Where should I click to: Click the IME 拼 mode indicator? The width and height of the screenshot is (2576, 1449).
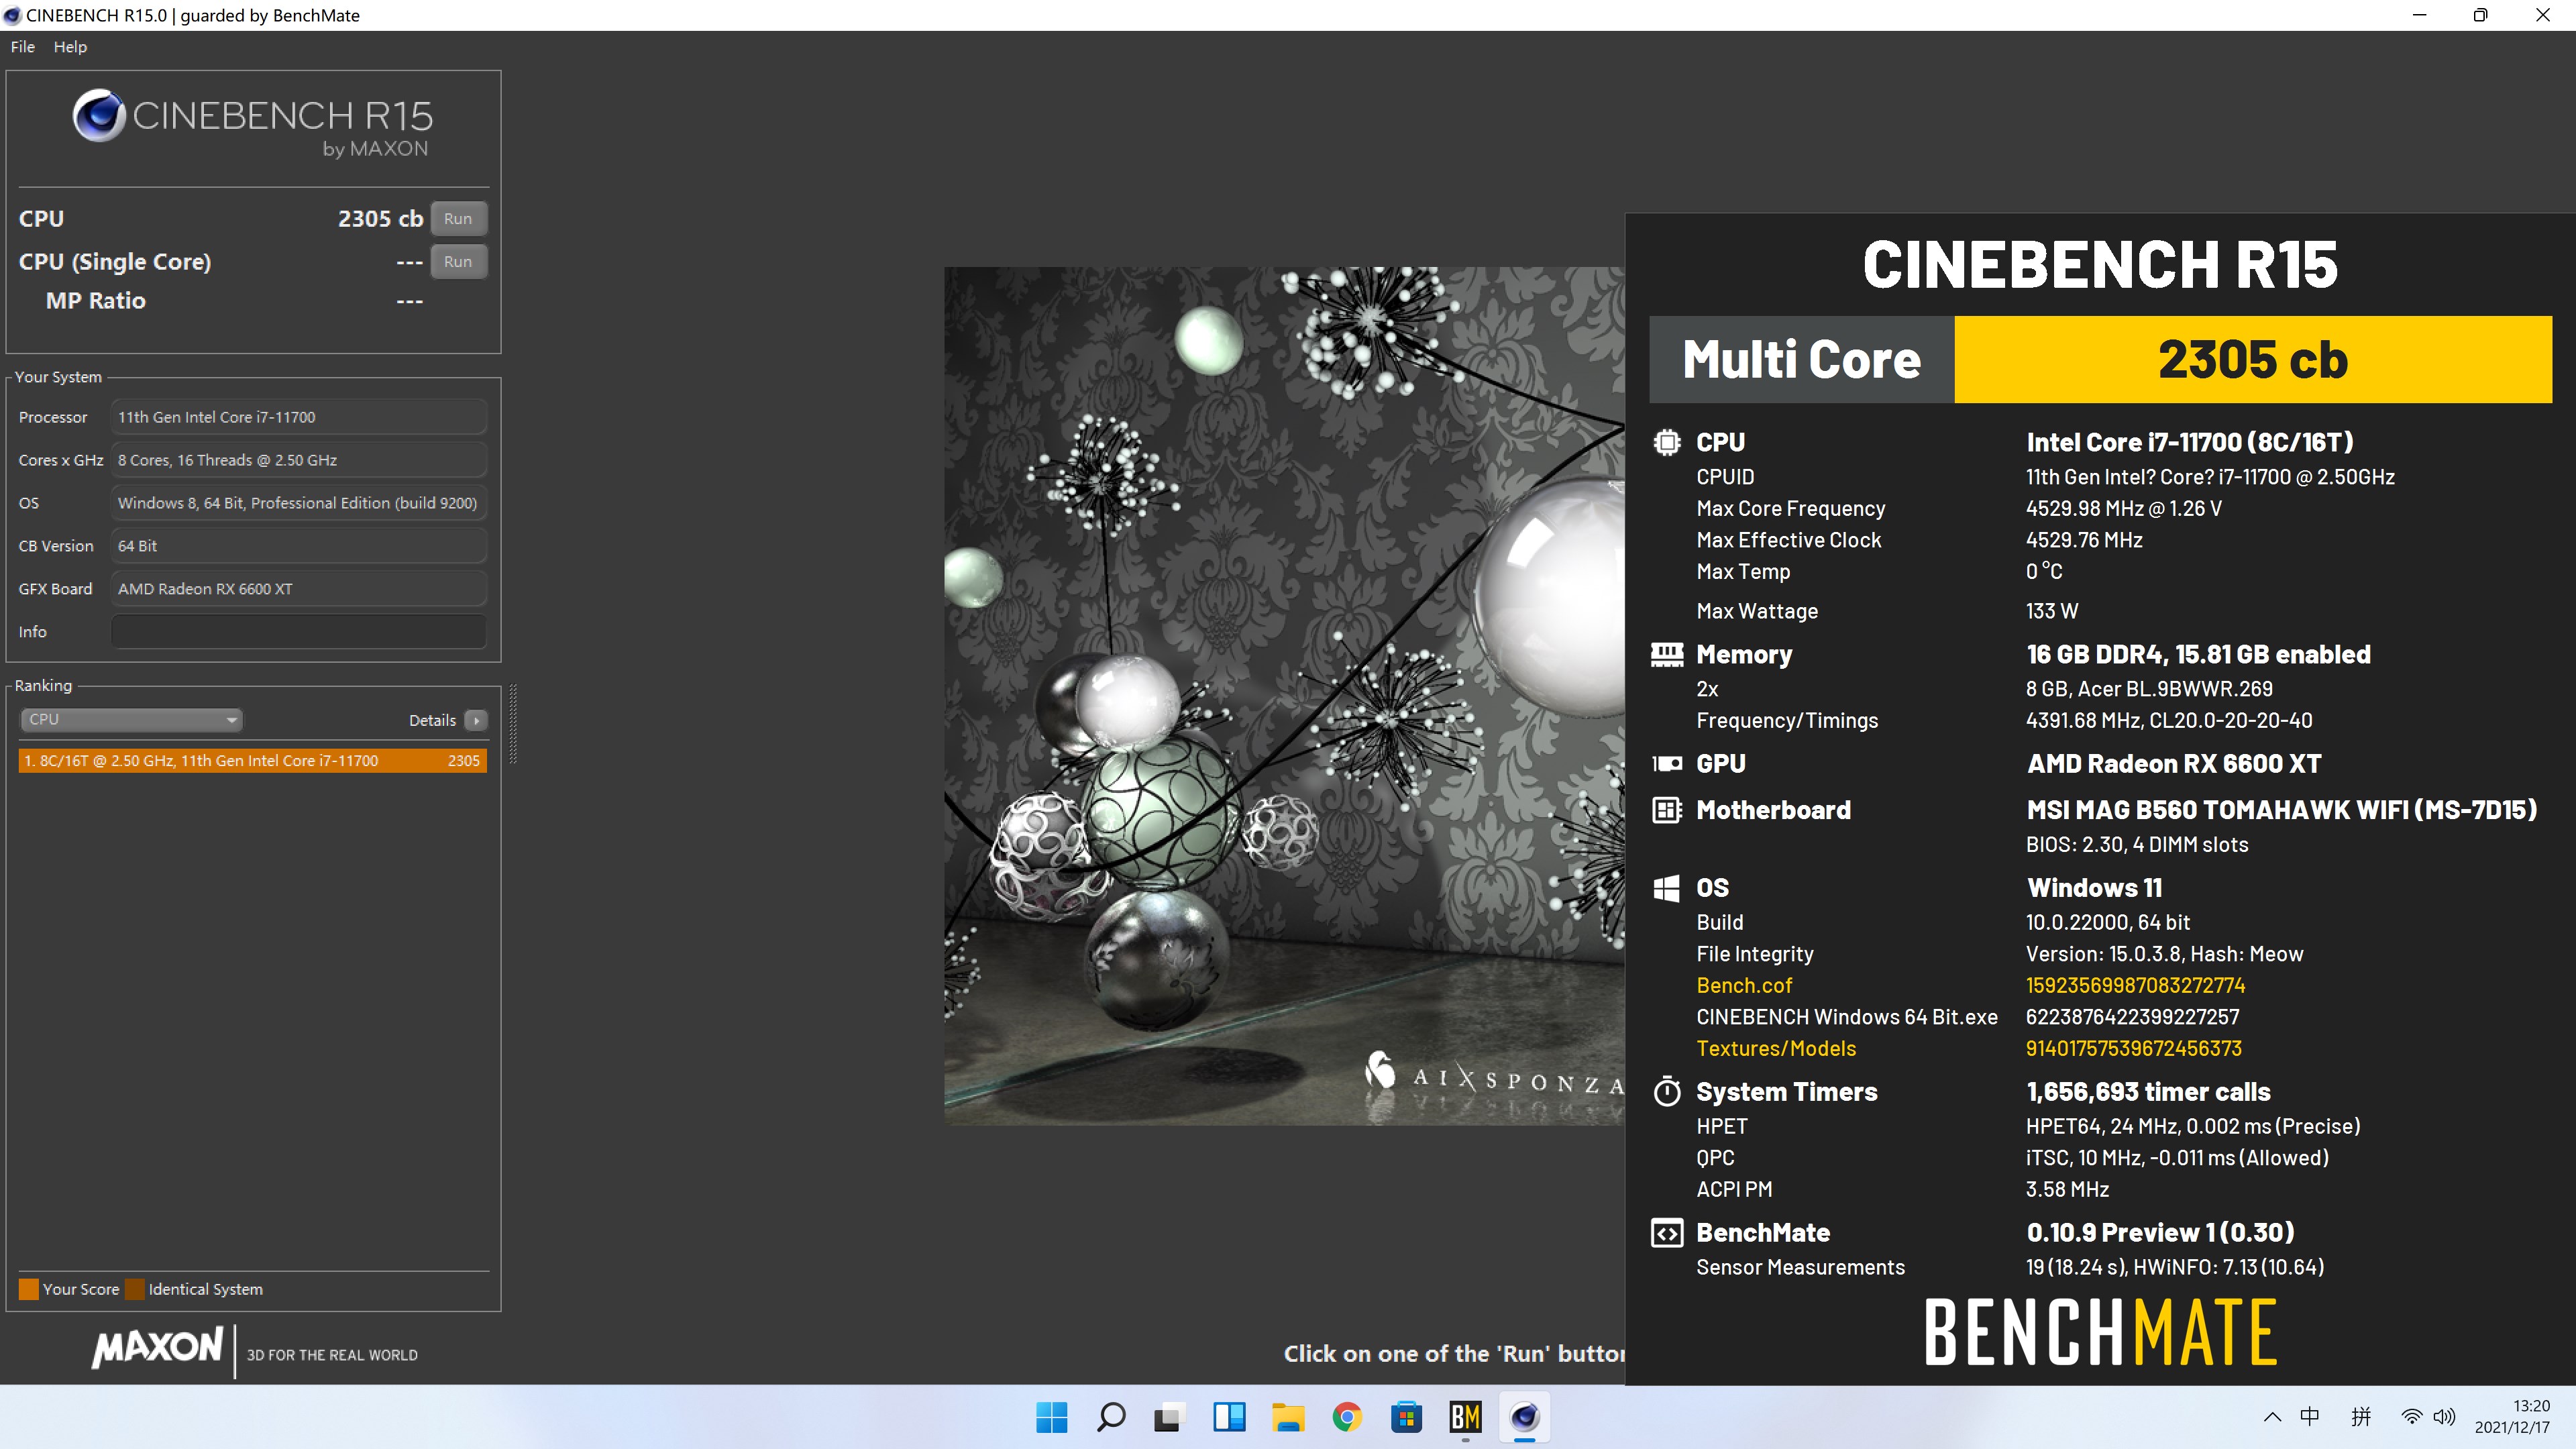(2361, 1417)
